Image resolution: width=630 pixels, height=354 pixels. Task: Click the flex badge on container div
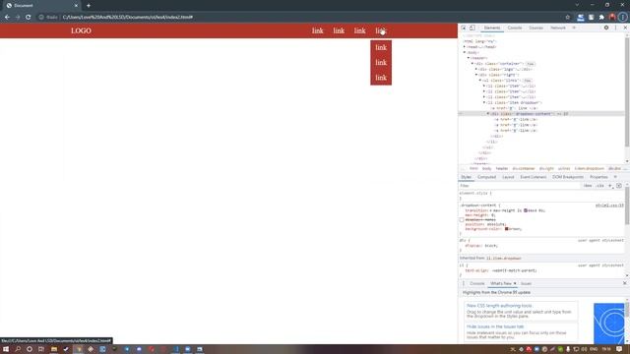(x=531, y=64)
